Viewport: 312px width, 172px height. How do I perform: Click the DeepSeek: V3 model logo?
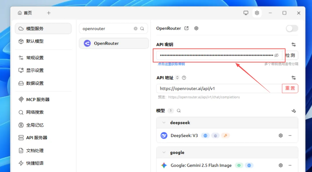tap(164, 135)
